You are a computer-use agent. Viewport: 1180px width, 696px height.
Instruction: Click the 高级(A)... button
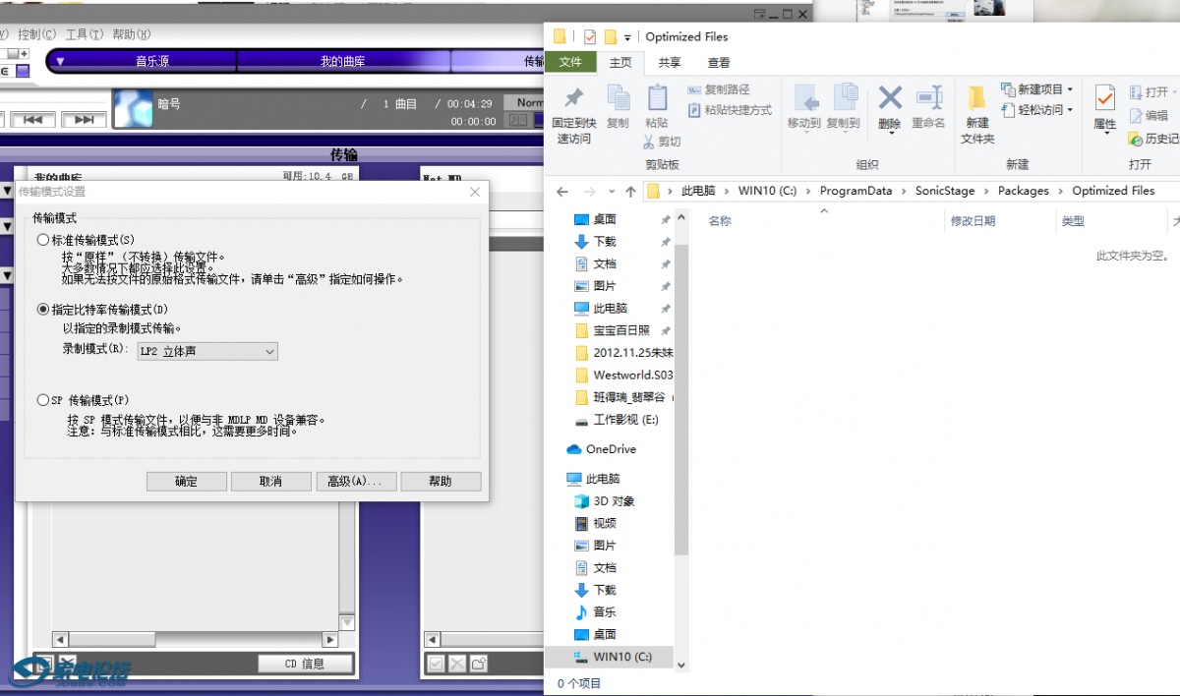[x=355, y=482]
